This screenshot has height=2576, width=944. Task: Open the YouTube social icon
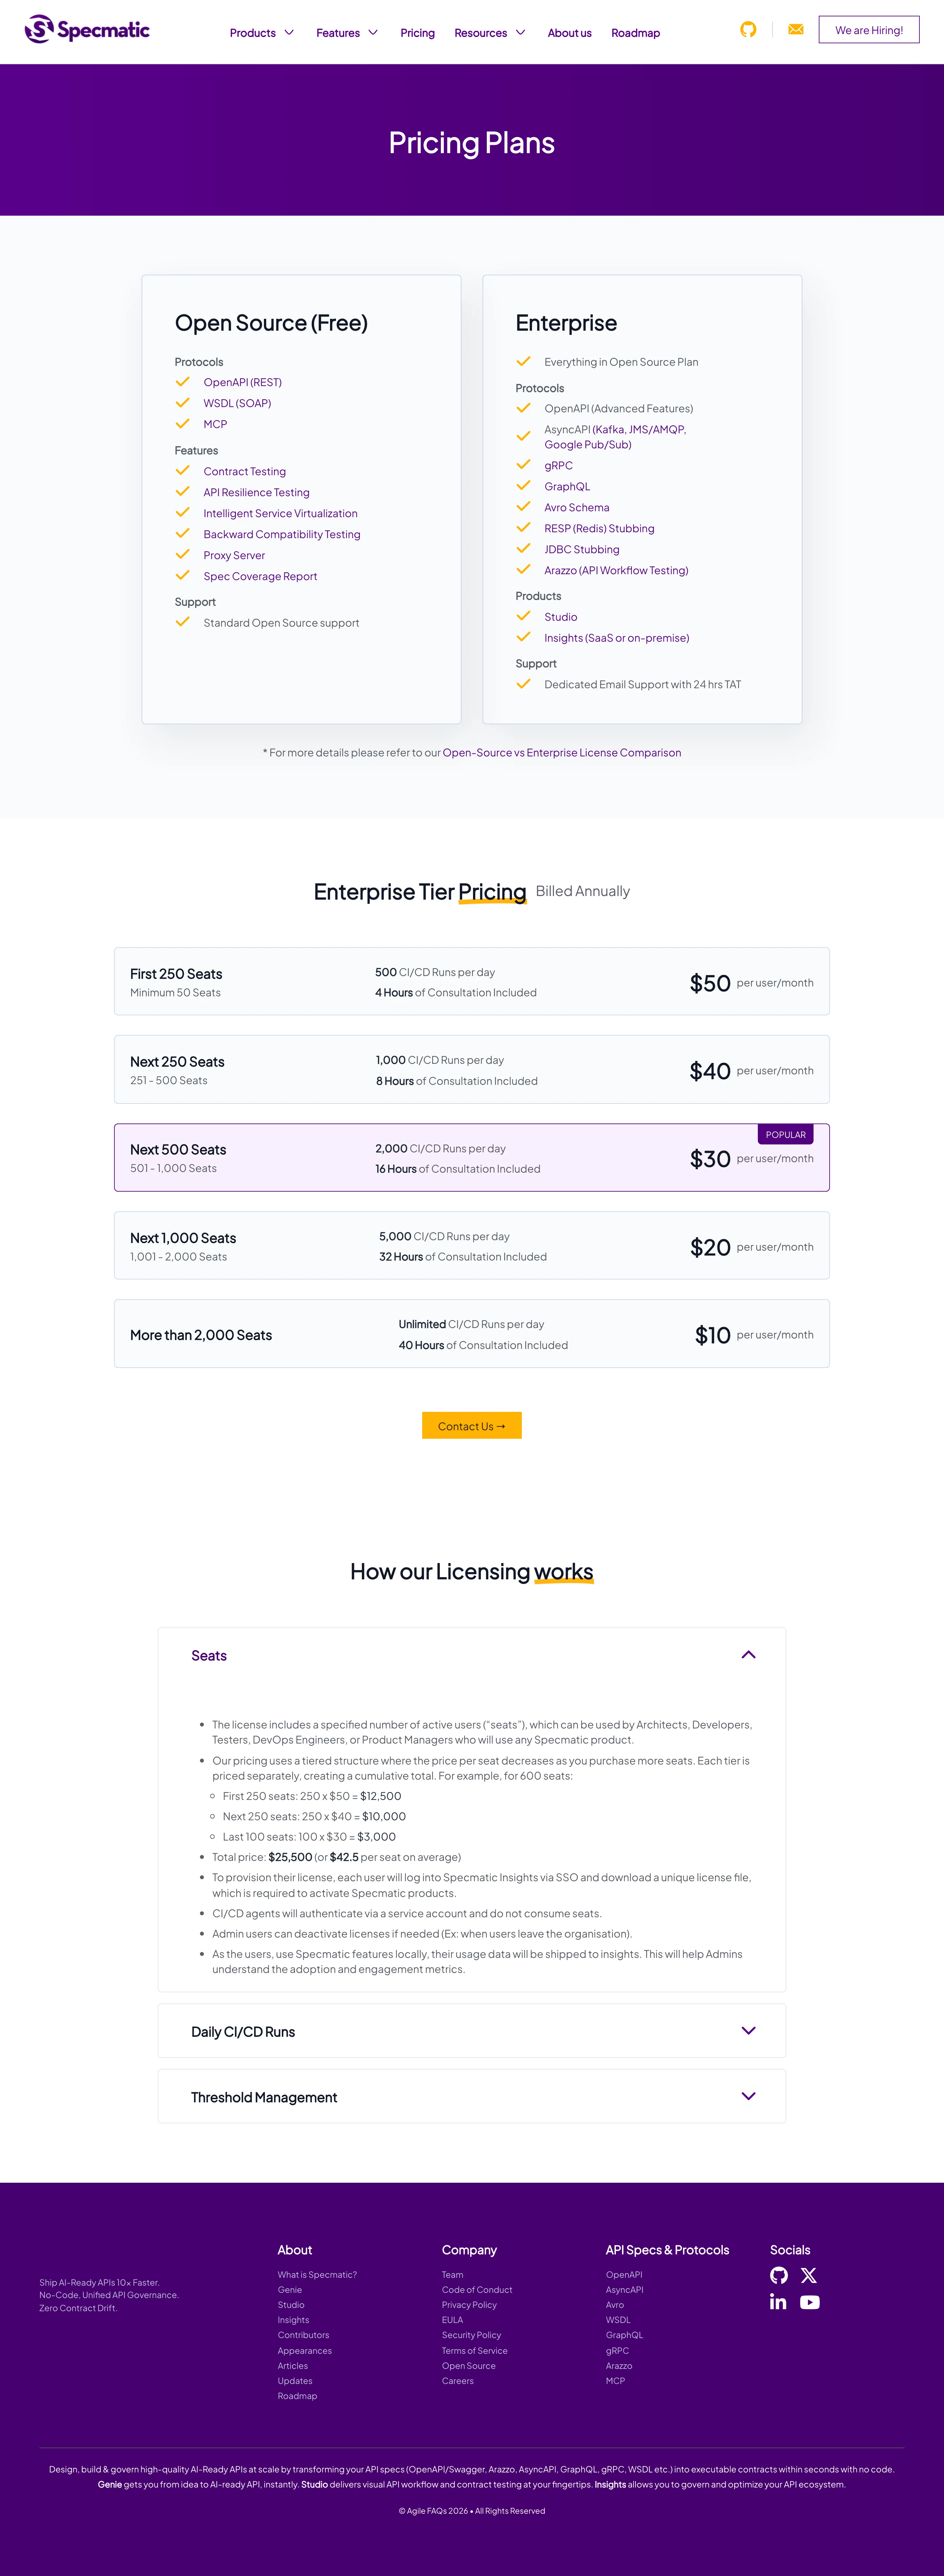click(810, 2302)
